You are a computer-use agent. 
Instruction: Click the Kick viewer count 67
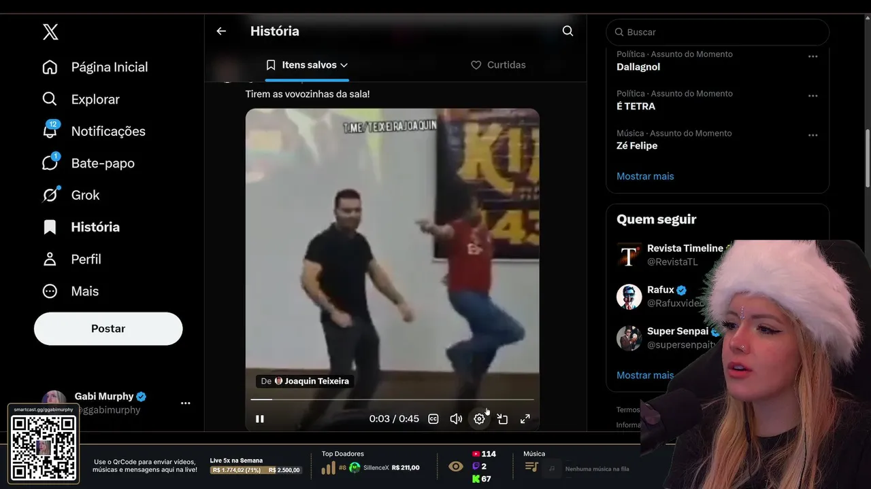click(x=481, y=479)
